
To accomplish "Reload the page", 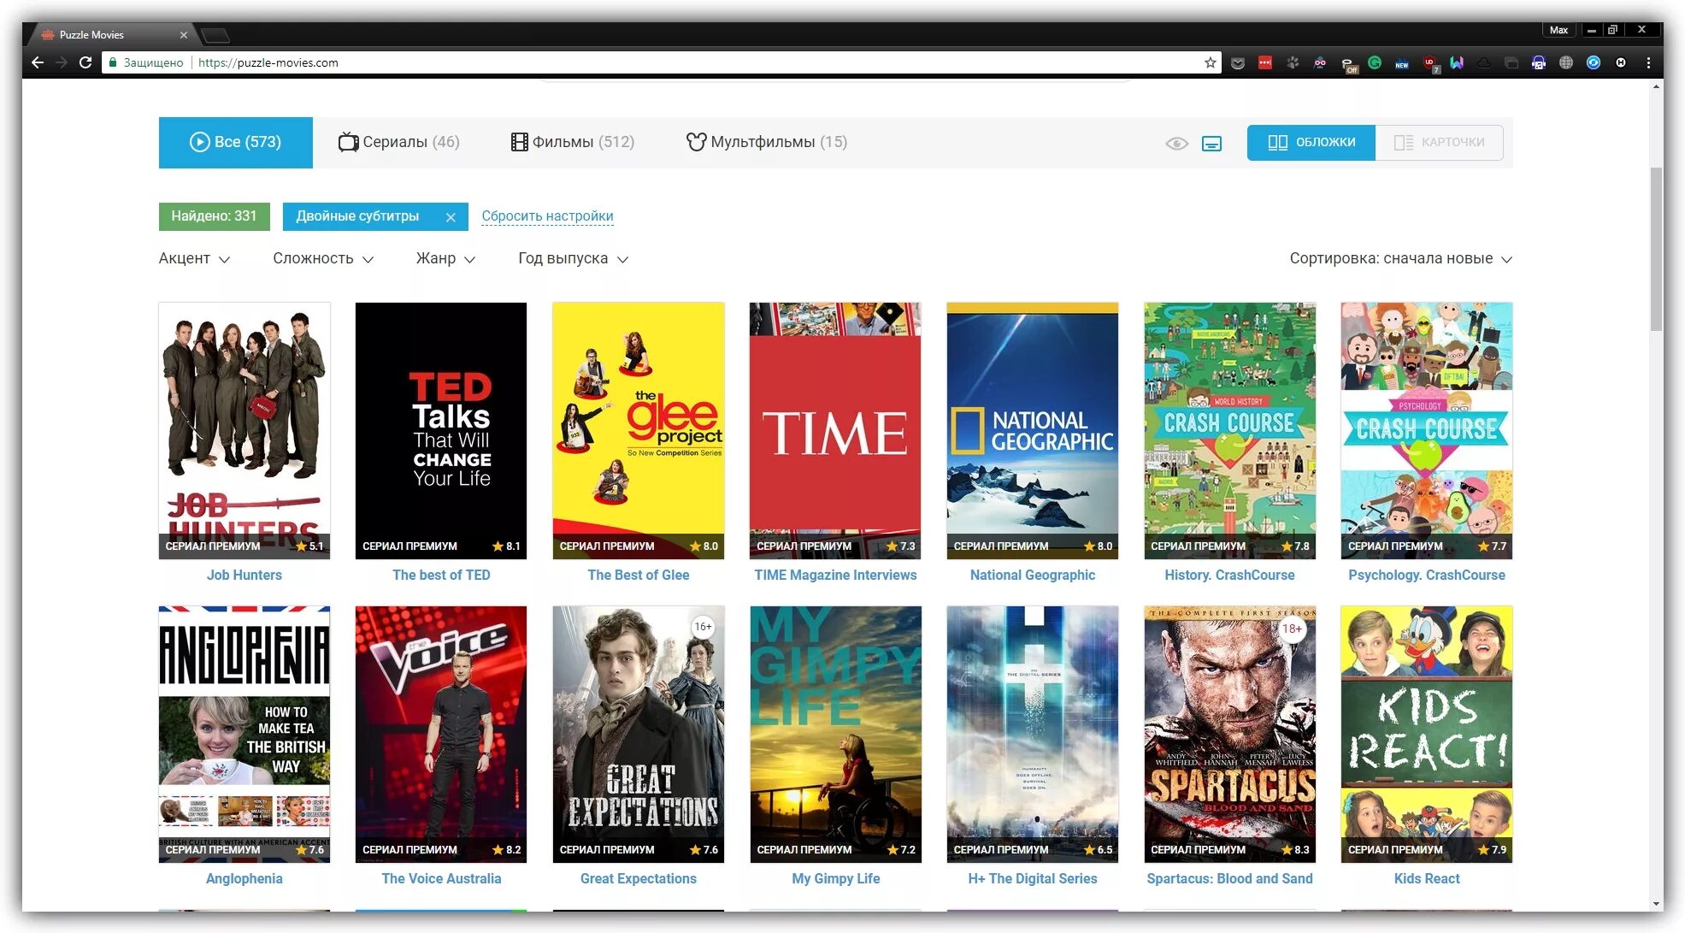I will 85,62.
